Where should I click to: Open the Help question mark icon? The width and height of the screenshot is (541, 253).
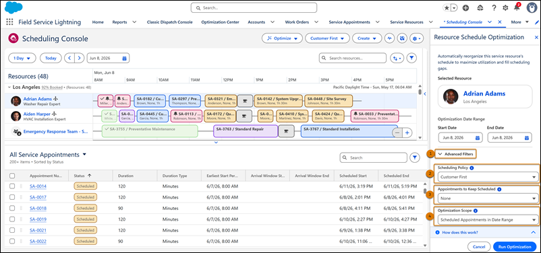(x=494, y=7)
